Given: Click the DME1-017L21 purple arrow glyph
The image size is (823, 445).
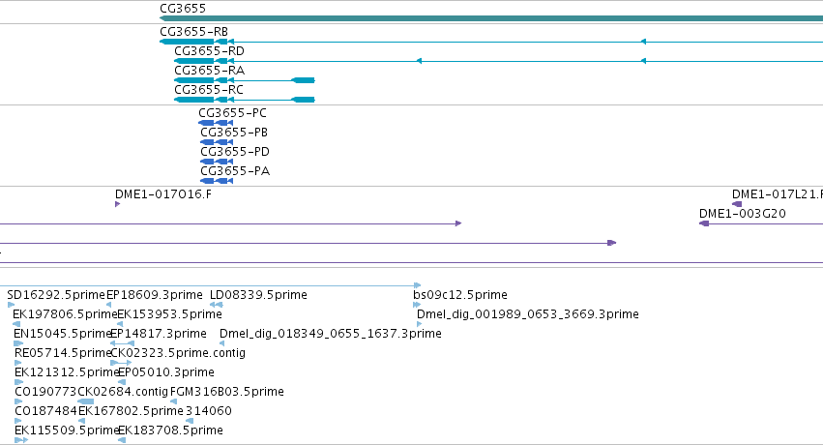Looking at the screenshot, I should (x=737, y=204).
